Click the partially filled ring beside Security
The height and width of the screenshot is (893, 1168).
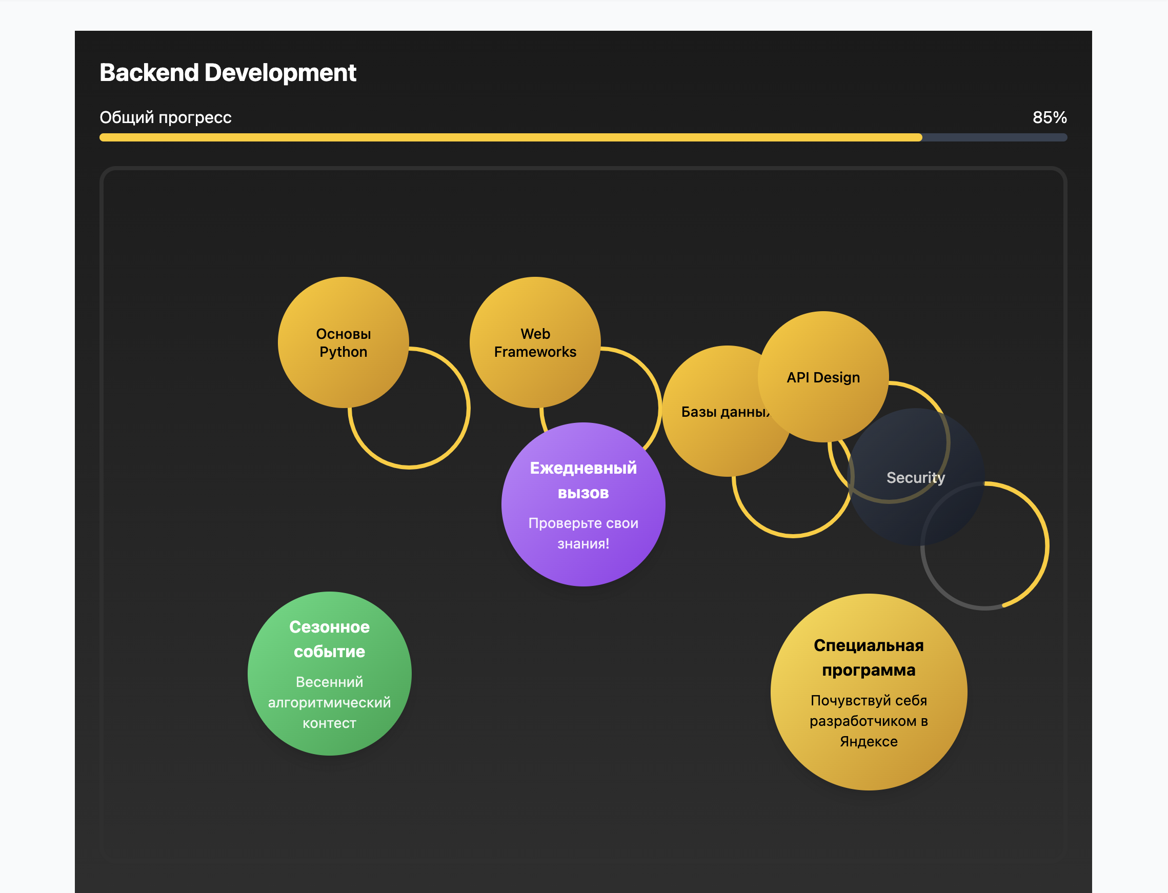(1047, 546)
